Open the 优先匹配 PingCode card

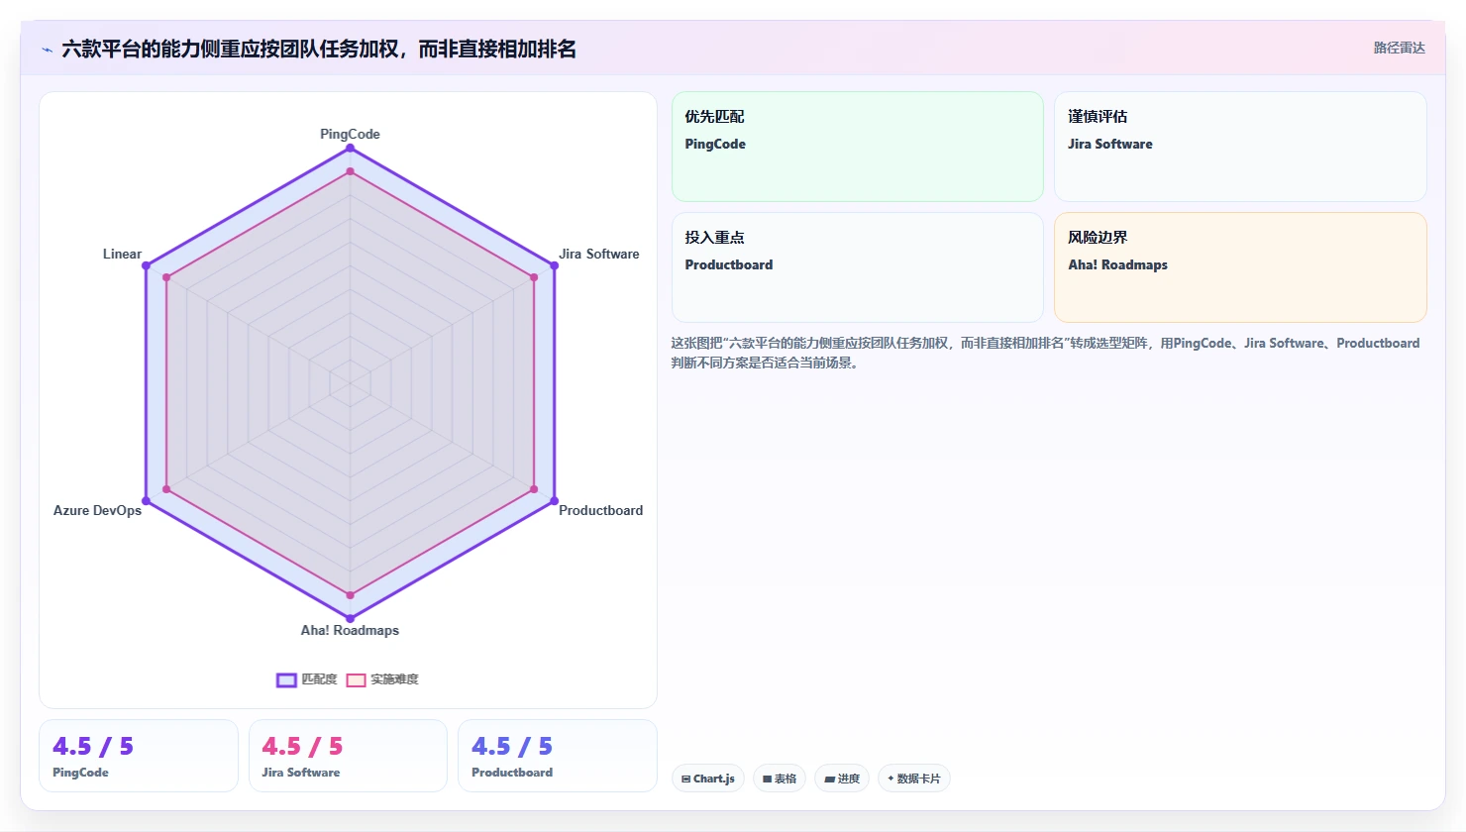(x=858, y=147)
